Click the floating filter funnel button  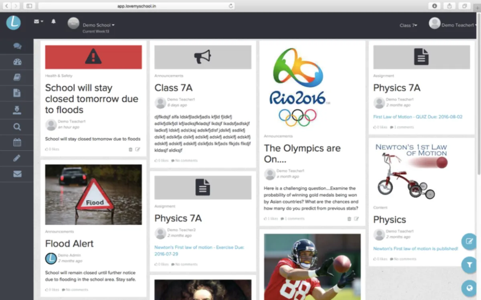click(469, 265)
